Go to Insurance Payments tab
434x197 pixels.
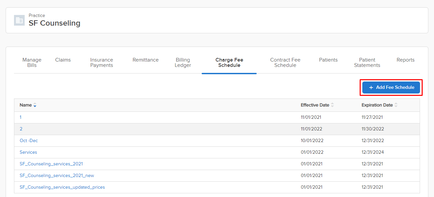click(x=102, y=63)
